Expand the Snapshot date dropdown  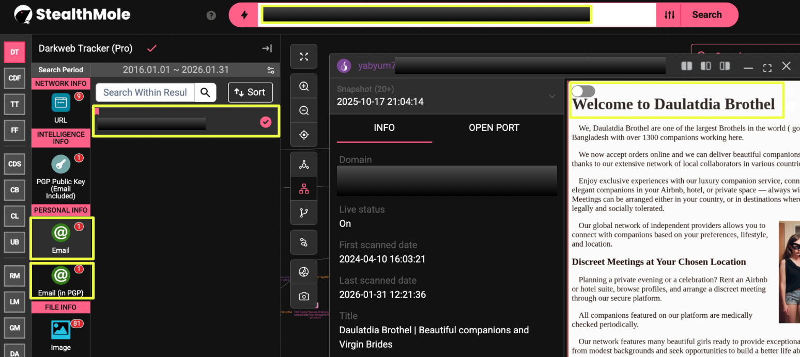tap(551, 96)
